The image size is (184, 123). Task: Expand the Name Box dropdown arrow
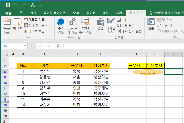[x=25, y=46]
